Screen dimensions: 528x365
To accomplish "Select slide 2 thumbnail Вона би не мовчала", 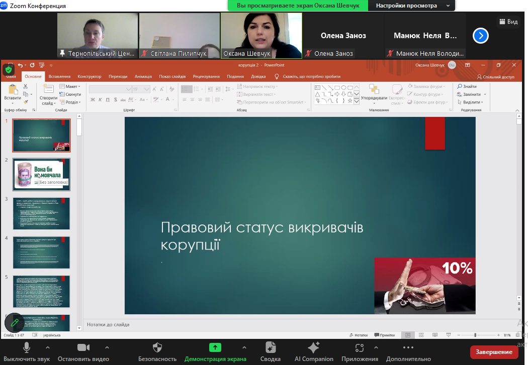I will (x=41, y=174).
